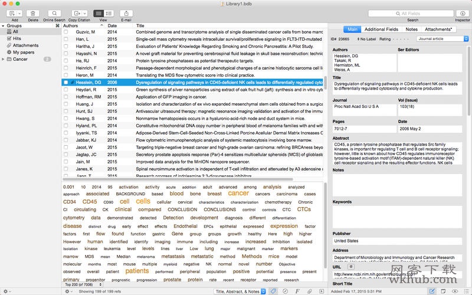Screen dimensions: 472x295
Task: Click the Authors field in inspector
Action: coord(364,63)
